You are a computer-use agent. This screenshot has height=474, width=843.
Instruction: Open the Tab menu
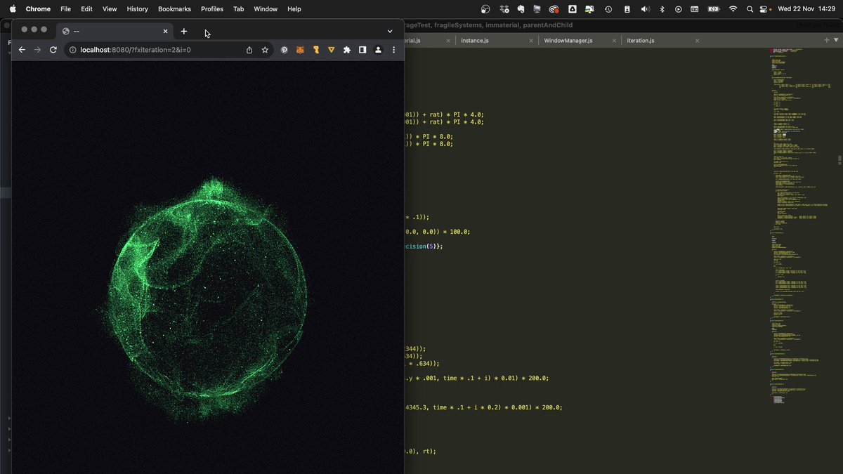coord(239,9)
